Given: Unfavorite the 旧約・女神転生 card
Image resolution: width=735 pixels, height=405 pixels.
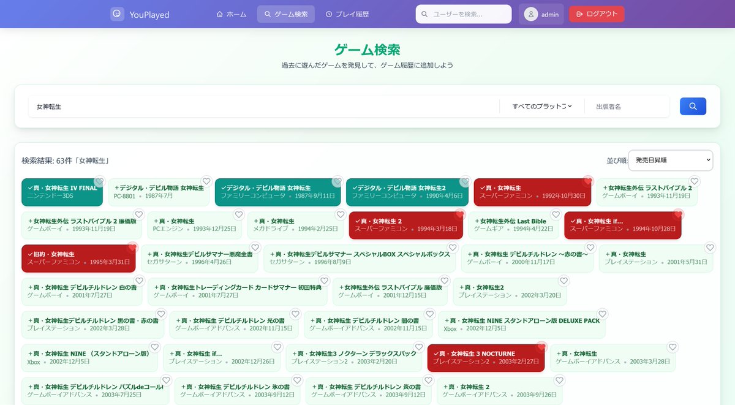Looking at the screenshot, I should point(133,248).
